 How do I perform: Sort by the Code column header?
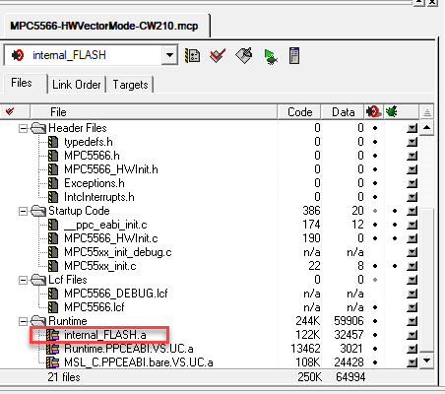coord(299,112)
